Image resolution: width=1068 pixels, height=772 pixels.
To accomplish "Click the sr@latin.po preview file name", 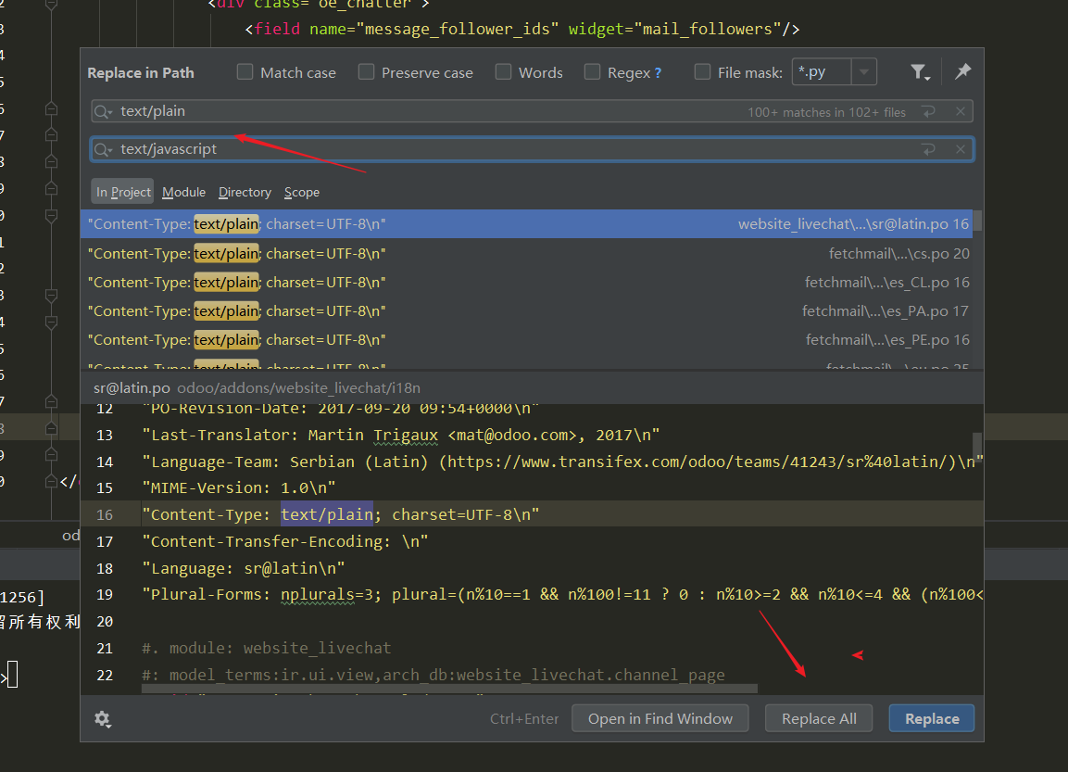I will (x=132, y=387).
